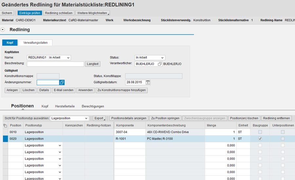Click the Gültigkeitsdatum field 28.08.2015

click(135, 82)
